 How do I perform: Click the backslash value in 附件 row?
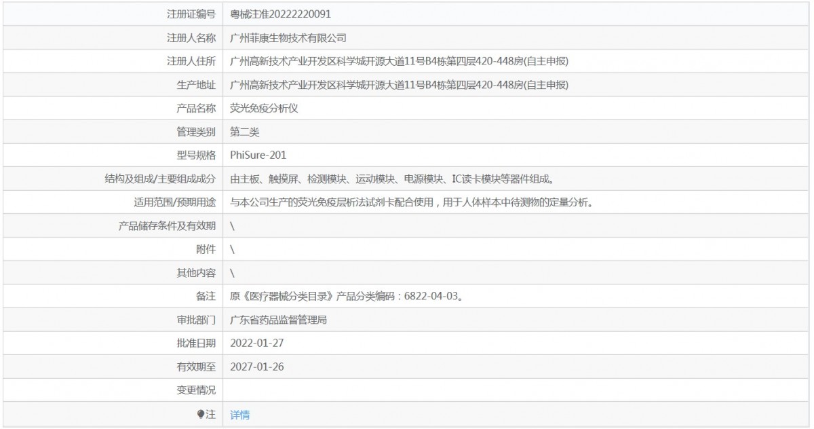pos(233,249)
